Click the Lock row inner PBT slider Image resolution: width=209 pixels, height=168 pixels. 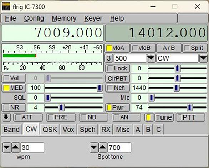coord(178,68)
